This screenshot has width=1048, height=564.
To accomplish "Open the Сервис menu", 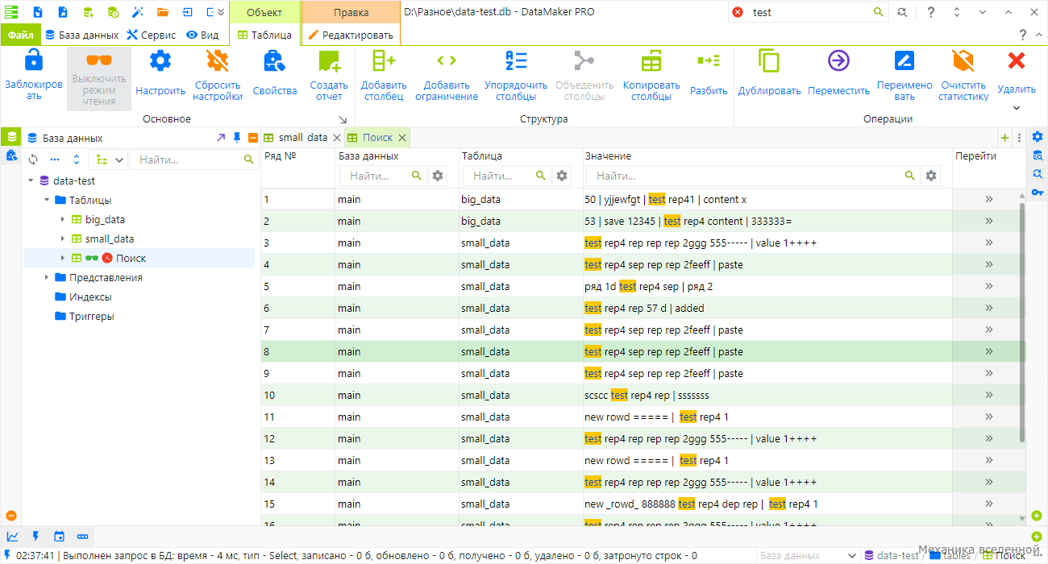I will tap(151, 35).
